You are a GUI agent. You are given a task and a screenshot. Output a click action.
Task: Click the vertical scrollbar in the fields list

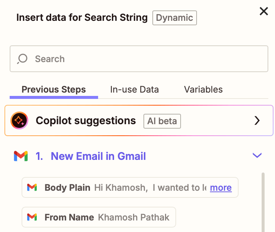point(263,201)
